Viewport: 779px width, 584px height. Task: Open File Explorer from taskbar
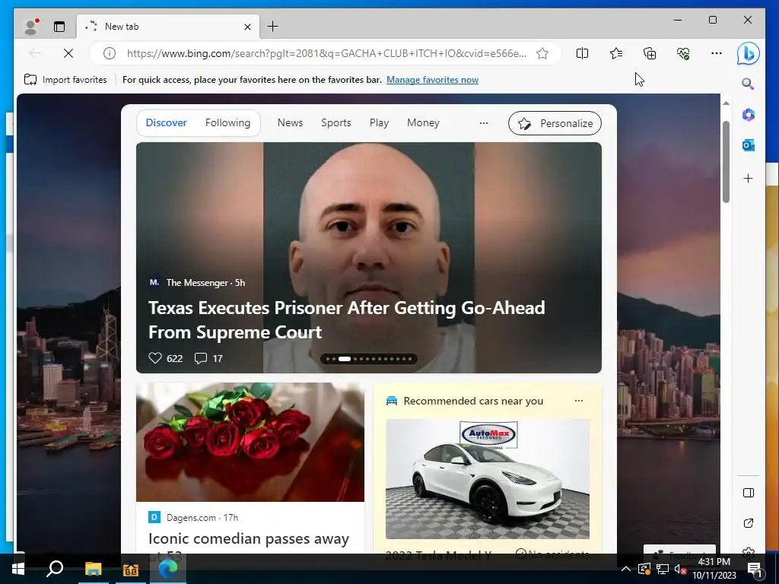click(x=93, y=569)
